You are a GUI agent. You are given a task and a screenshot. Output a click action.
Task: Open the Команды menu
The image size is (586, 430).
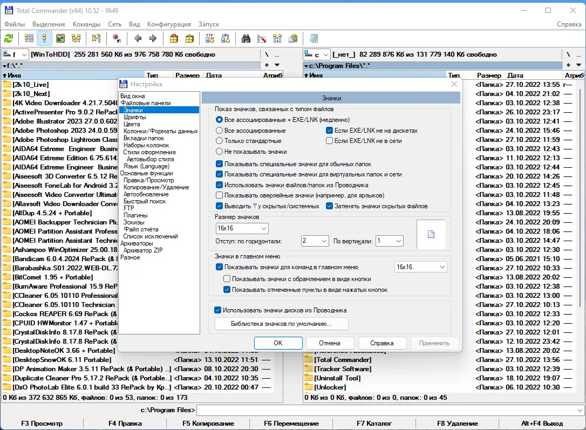click(86, 24)
